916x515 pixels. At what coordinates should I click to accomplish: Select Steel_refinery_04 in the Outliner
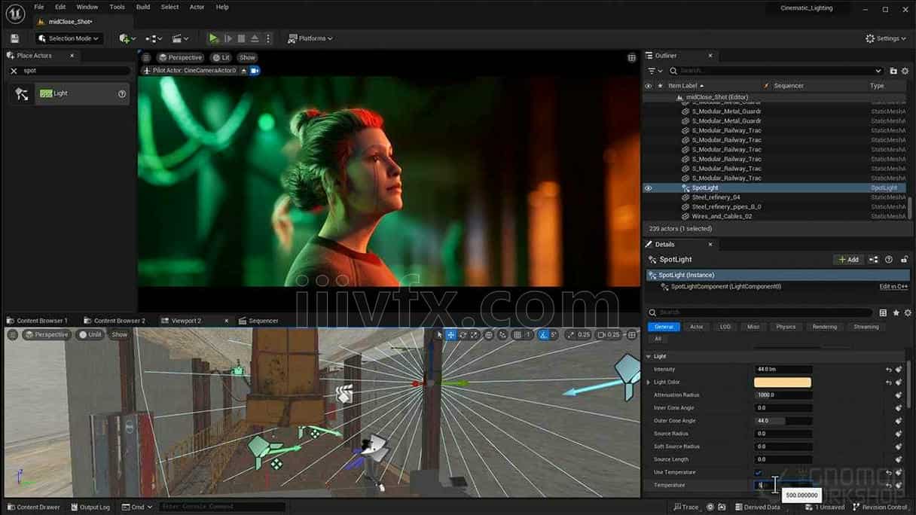tap(716, 197)
